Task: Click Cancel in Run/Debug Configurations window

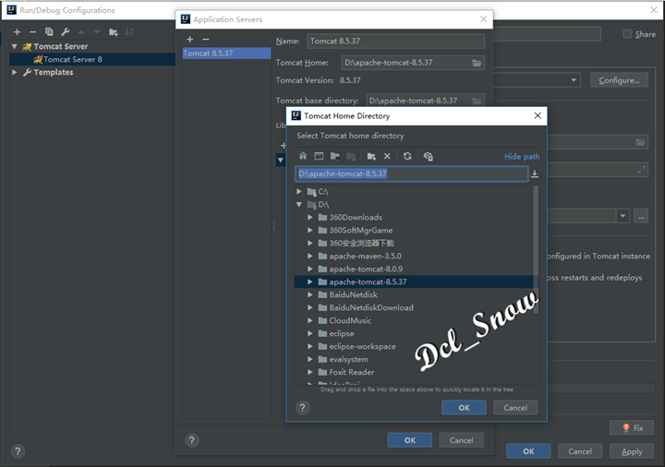Action: (580, 451)
